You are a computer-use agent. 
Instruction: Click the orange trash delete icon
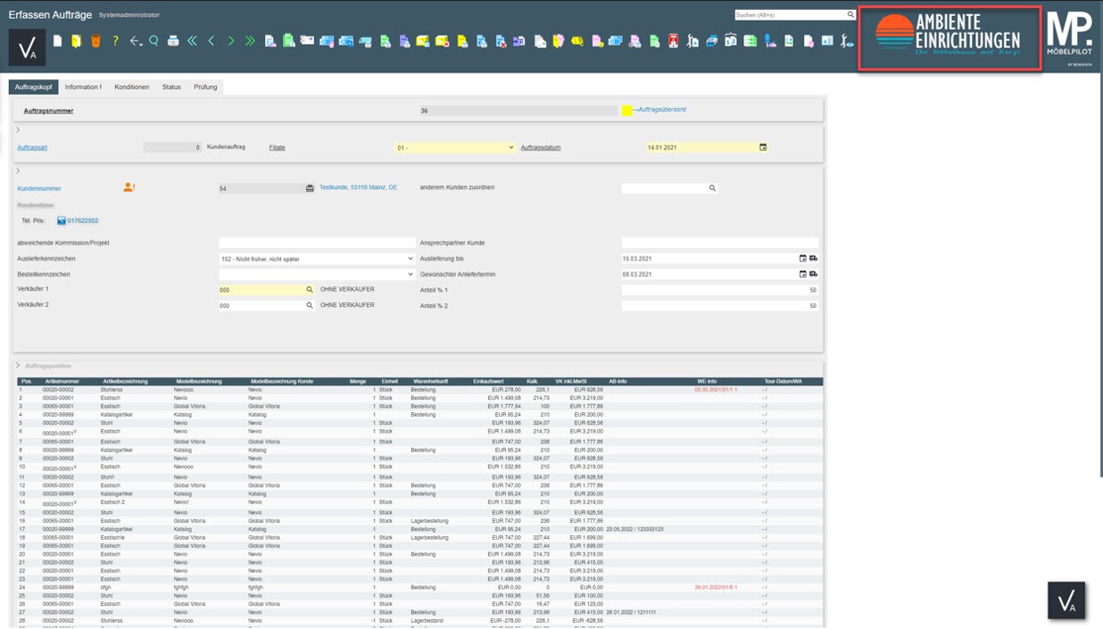click(95, 41)
